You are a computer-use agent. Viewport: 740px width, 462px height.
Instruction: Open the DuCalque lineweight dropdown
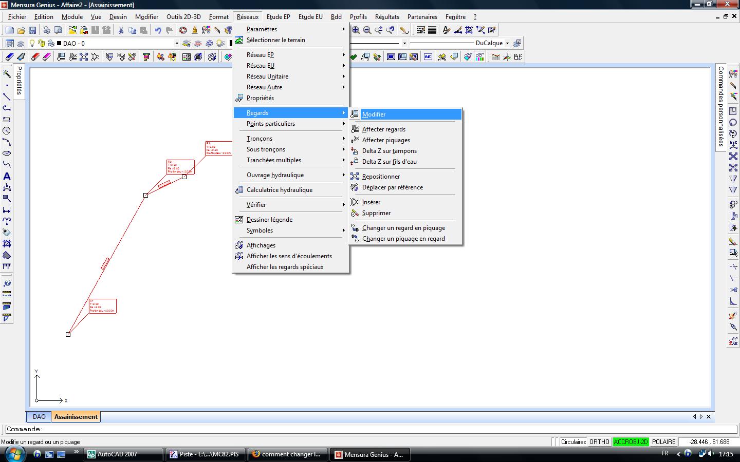pos(507,43)
